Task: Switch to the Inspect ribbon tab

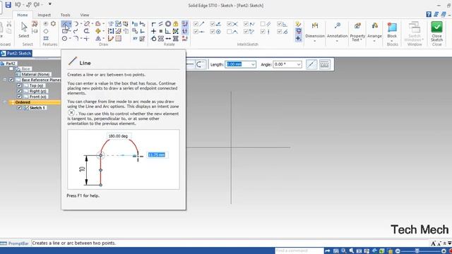Action: pyautogui.click(x=44, y=15)
